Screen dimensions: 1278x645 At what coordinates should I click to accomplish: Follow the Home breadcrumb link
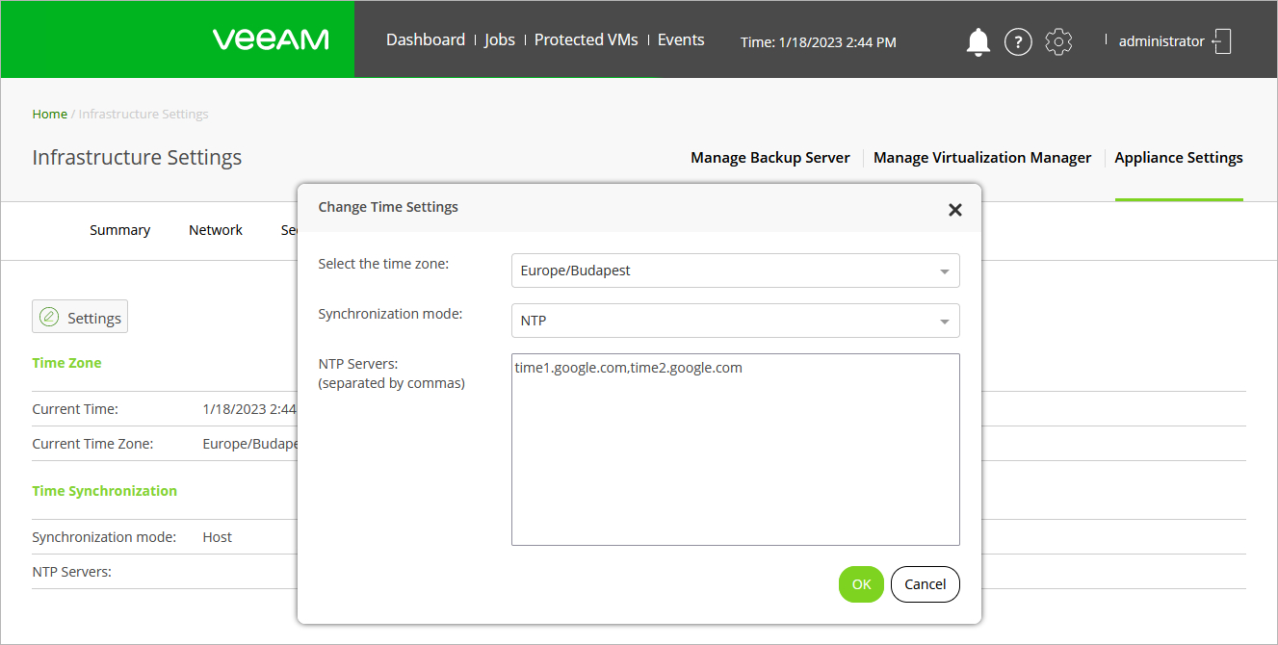pyautogui.click(x=49, y=114)
